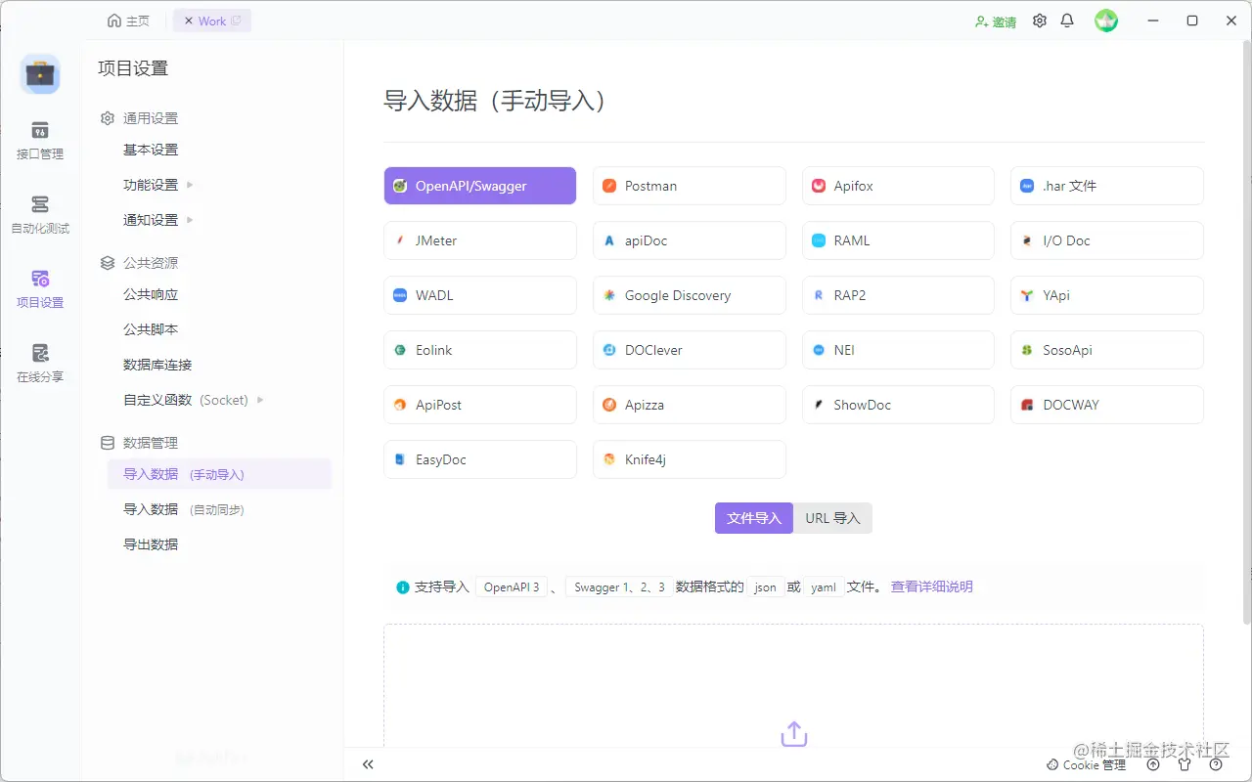Choose DOClever as the import format

coord(690,350)
